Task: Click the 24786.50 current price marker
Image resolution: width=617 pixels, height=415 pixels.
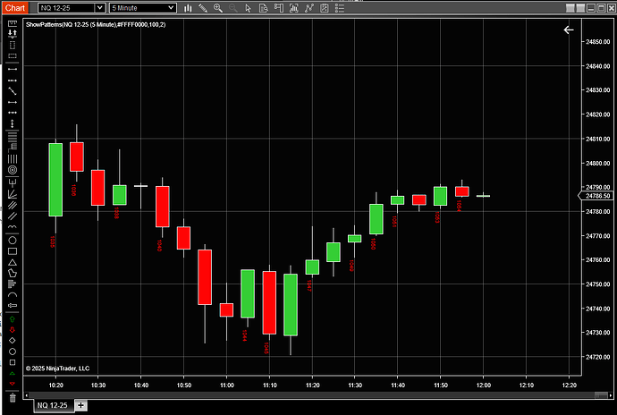Action: pyautogui.click(x=596, y=196)
